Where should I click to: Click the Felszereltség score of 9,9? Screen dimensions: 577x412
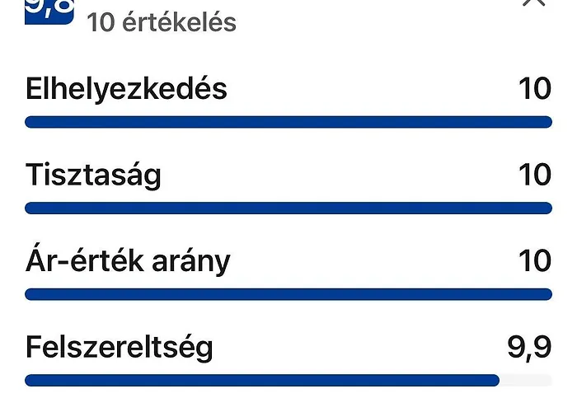coord(529,348)
